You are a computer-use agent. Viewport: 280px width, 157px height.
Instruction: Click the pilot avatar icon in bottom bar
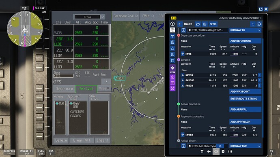(202, 151)
